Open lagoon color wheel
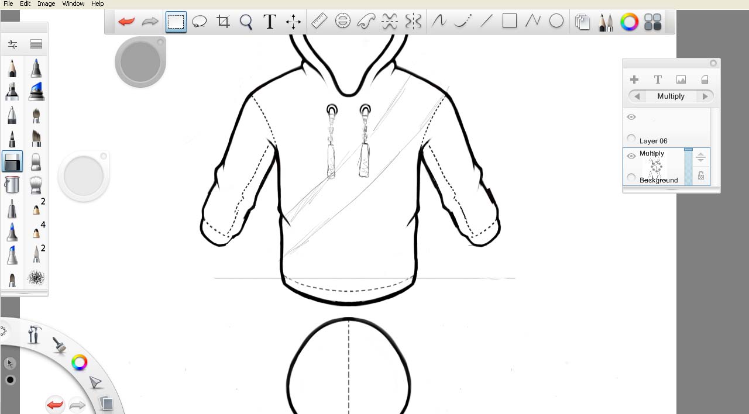 [80, 363]
